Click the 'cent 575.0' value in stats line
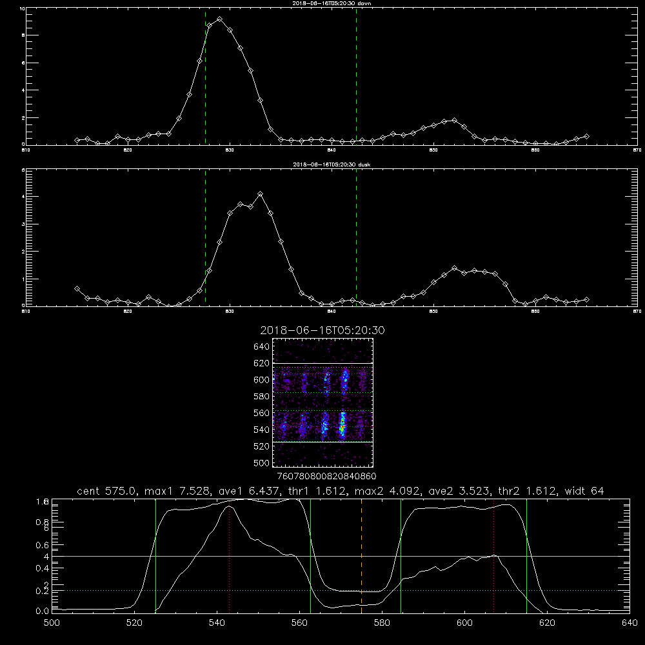The height and width of the screenshot is (645, 645). click(106, 491)
